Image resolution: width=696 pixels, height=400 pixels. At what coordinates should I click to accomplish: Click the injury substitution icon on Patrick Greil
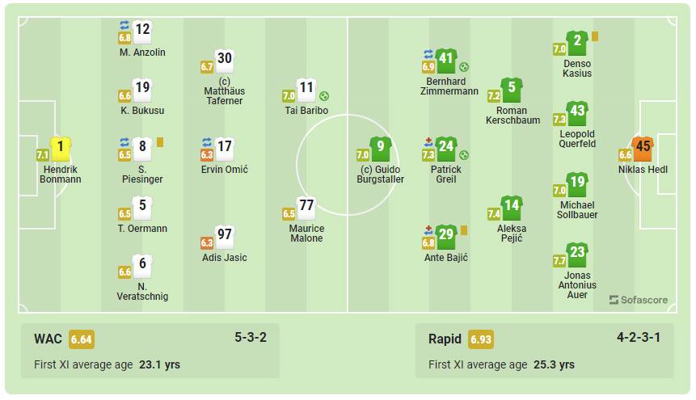pos(428,142)
